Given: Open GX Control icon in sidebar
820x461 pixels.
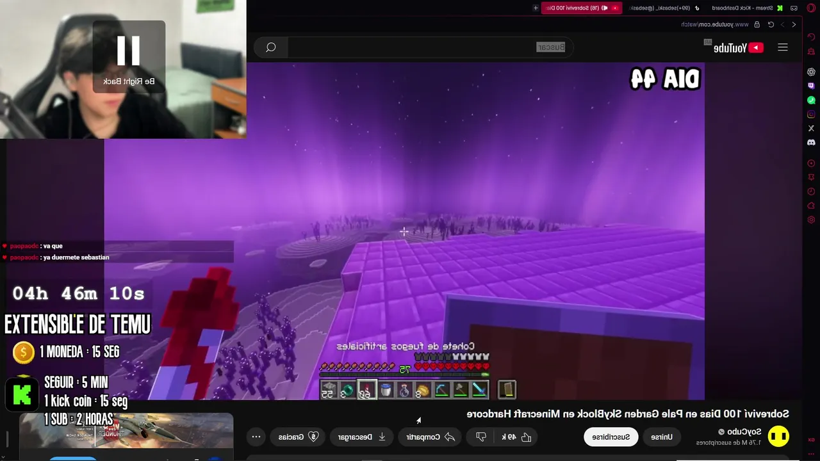Looking at the screenshot, I should [x=811, y=37].
